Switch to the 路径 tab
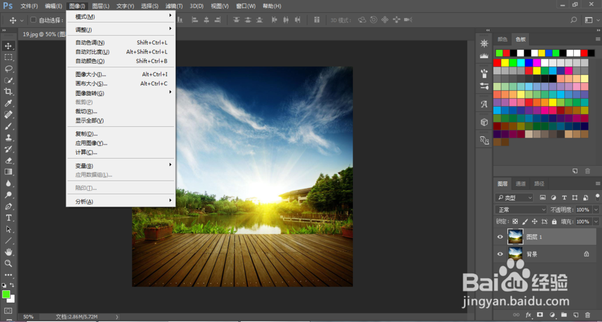 (539, 184)
